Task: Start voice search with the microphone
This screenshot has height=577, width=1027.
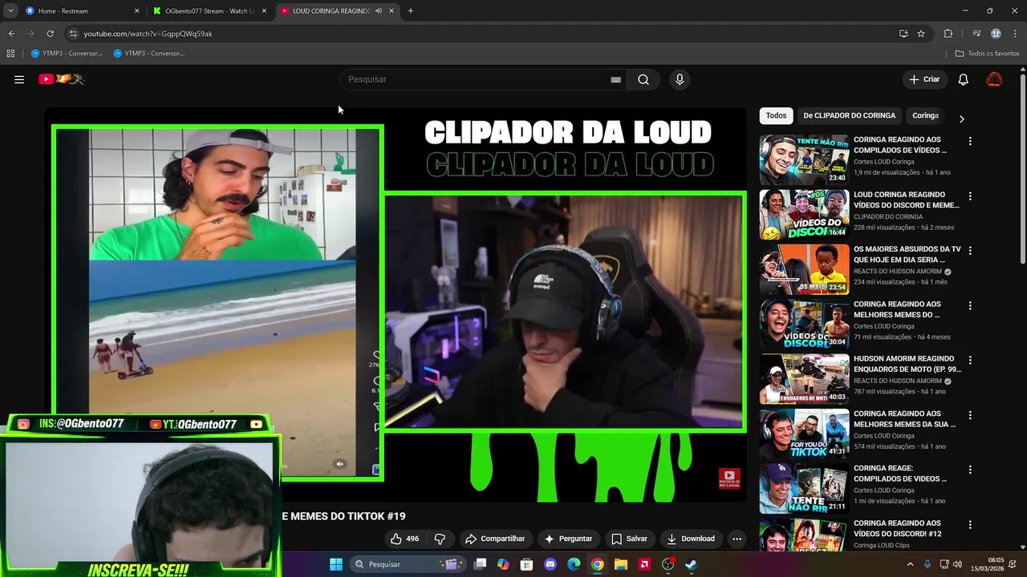Action: pos(680,79)
